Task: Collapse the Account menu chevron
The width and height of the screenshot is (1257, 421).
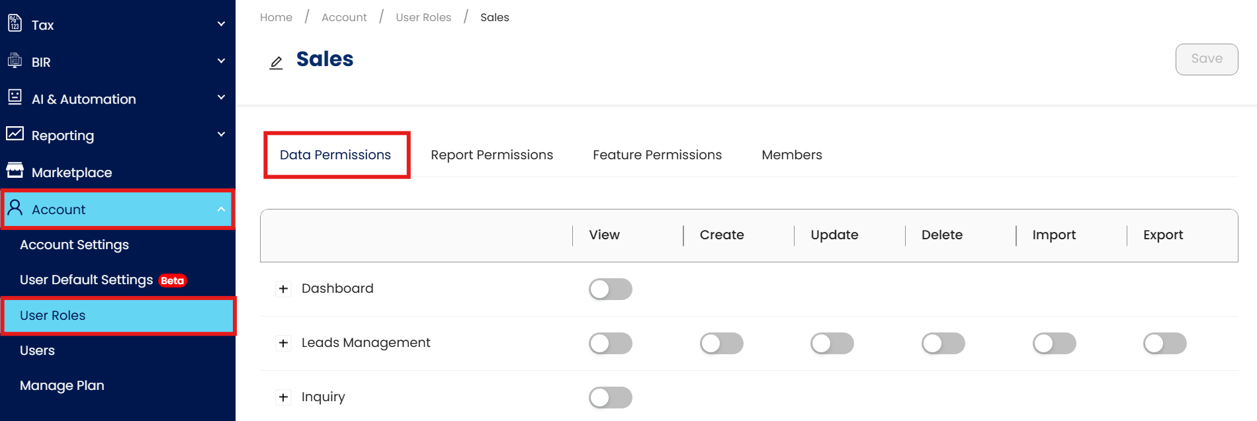Action: pyautogui.click(x=221, y=210)
